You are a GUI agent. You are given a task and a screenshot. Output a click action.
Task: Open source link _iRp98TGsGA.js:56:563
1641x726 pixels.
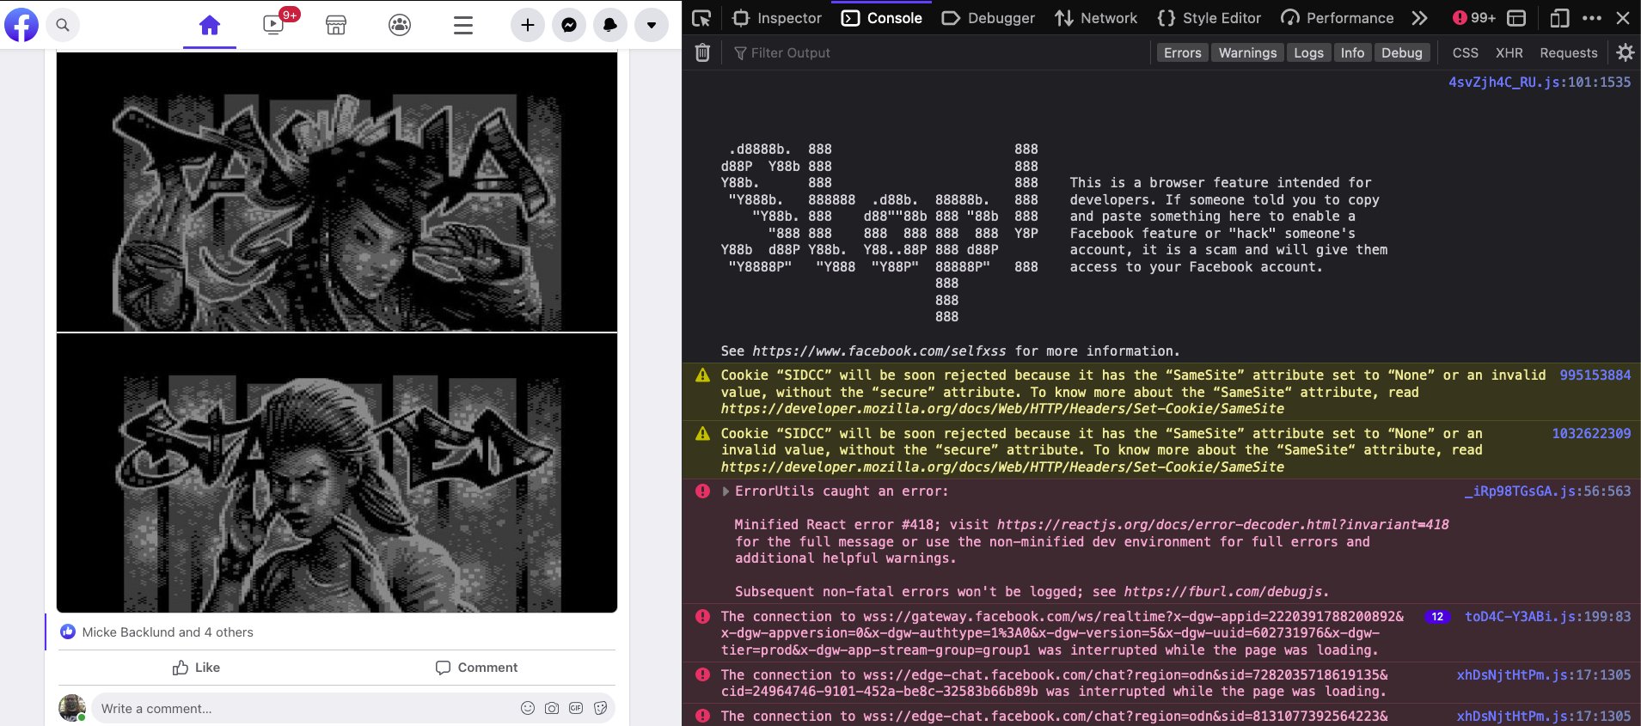(1547, 491)
